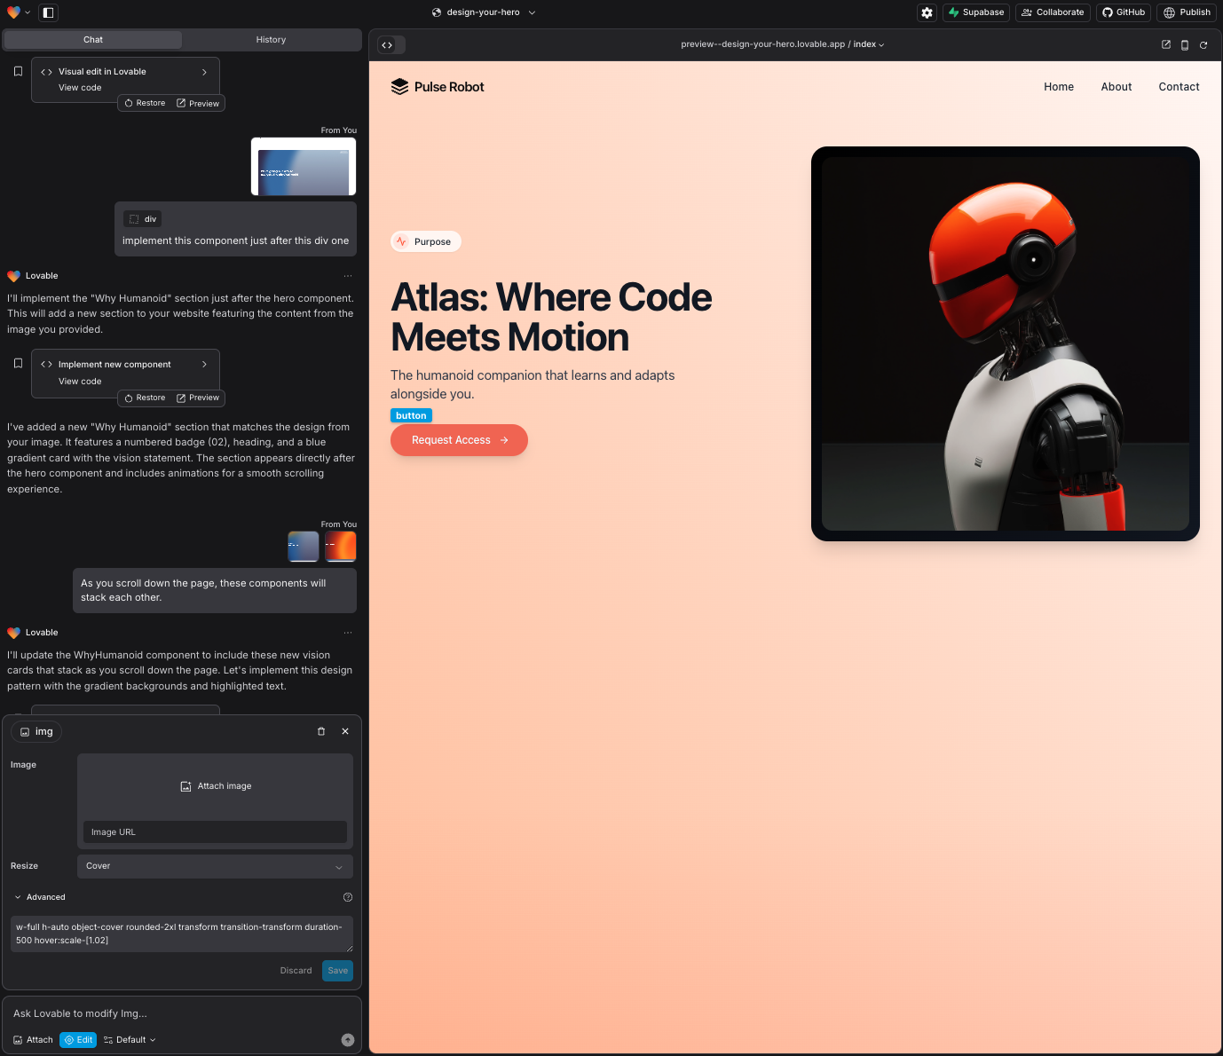Switch preview to mobile view
Screen dimensions: 1223x1056
[x=1184, y=44]
